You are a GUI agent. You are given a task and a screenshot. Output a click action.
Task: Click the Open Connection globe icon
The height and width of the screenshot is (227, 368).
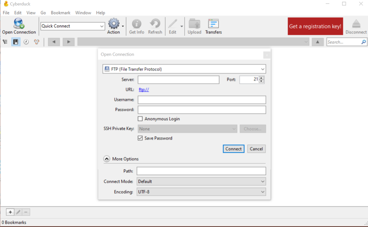[x=19, y=24]
